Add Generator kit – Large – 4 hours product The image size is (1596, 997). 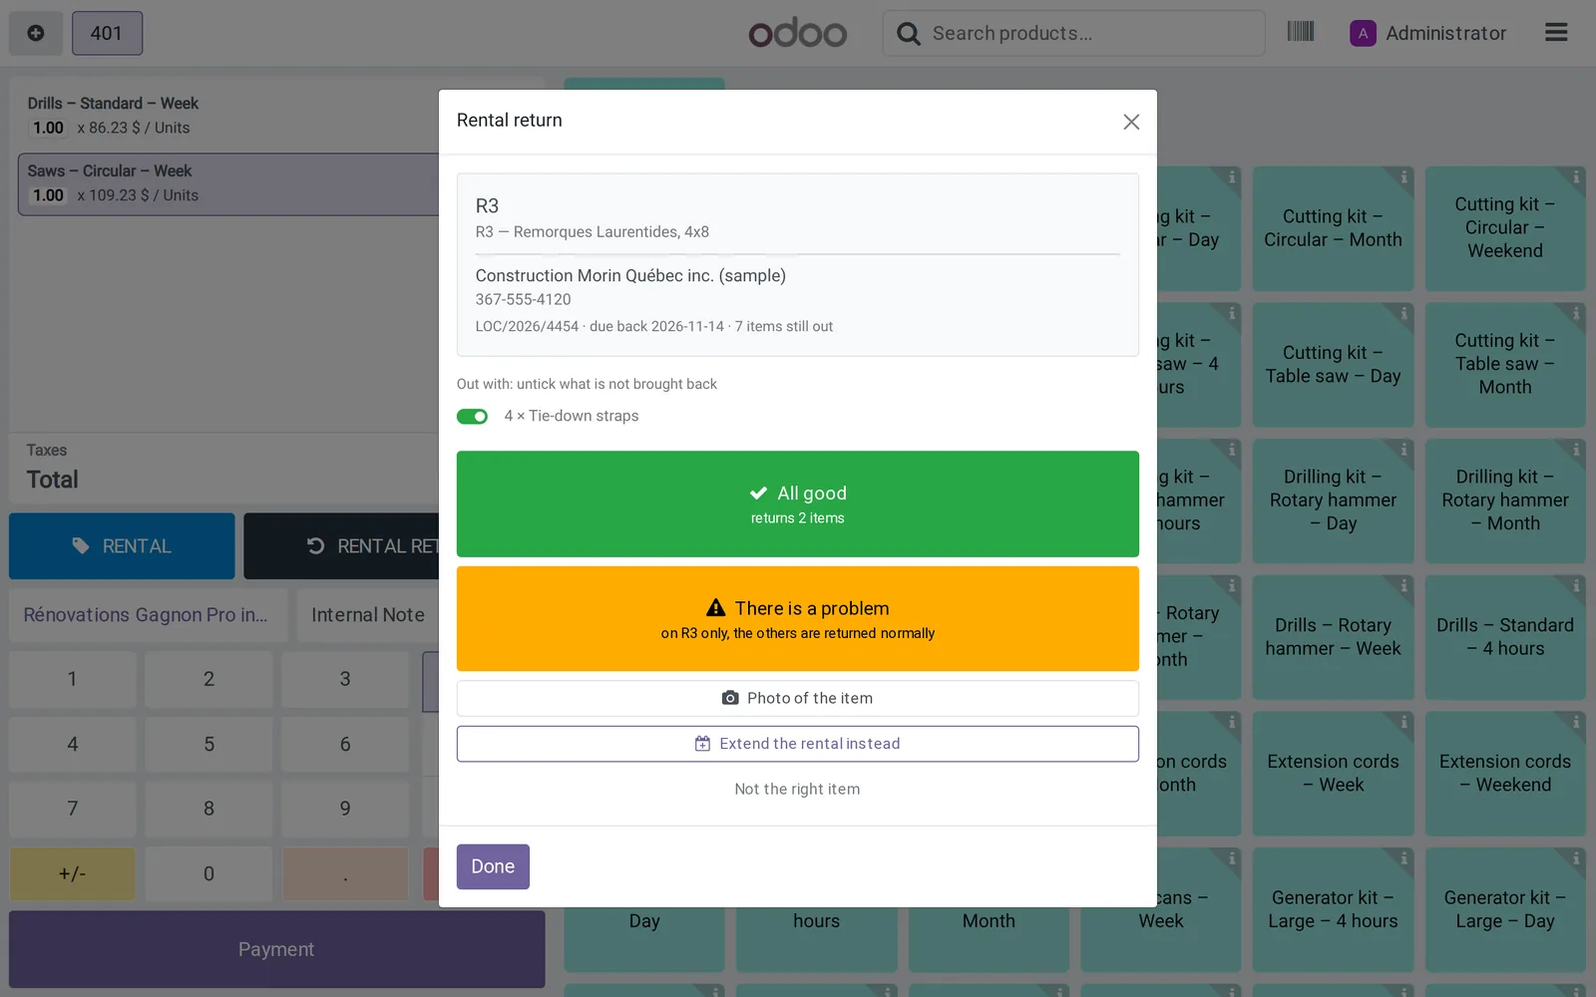pos(1333,909)
